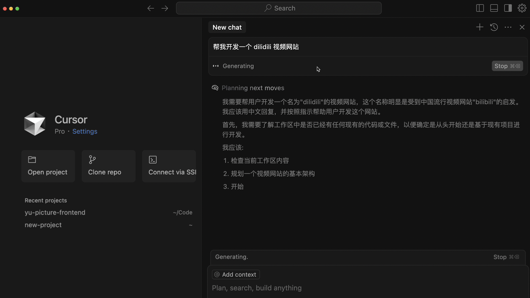Click the macOS green fullscreen button

click(x=17, y=8)
